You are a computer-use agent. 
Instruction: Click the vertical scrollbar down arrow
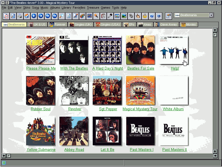click(215, 151)
